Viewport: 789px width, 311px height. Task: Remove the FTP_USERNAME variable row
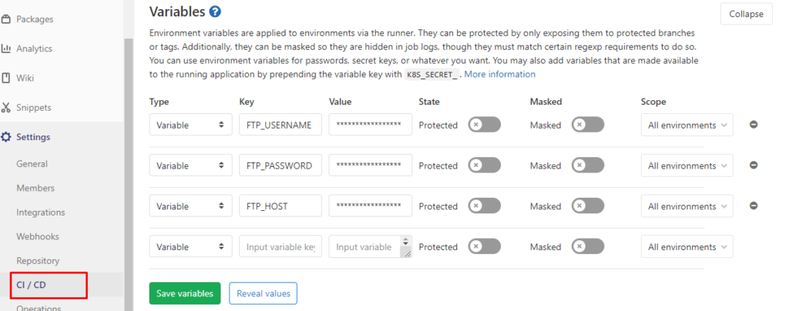[754, 125]
